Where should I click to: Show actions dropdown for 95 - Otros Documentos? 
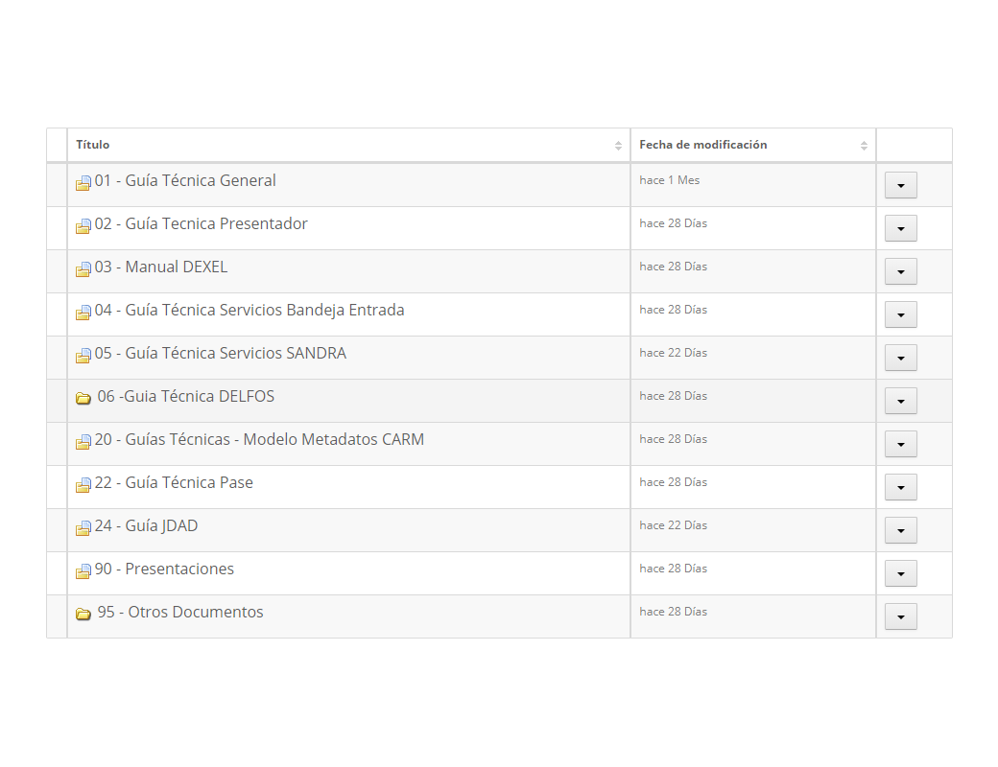pos(900,616)
